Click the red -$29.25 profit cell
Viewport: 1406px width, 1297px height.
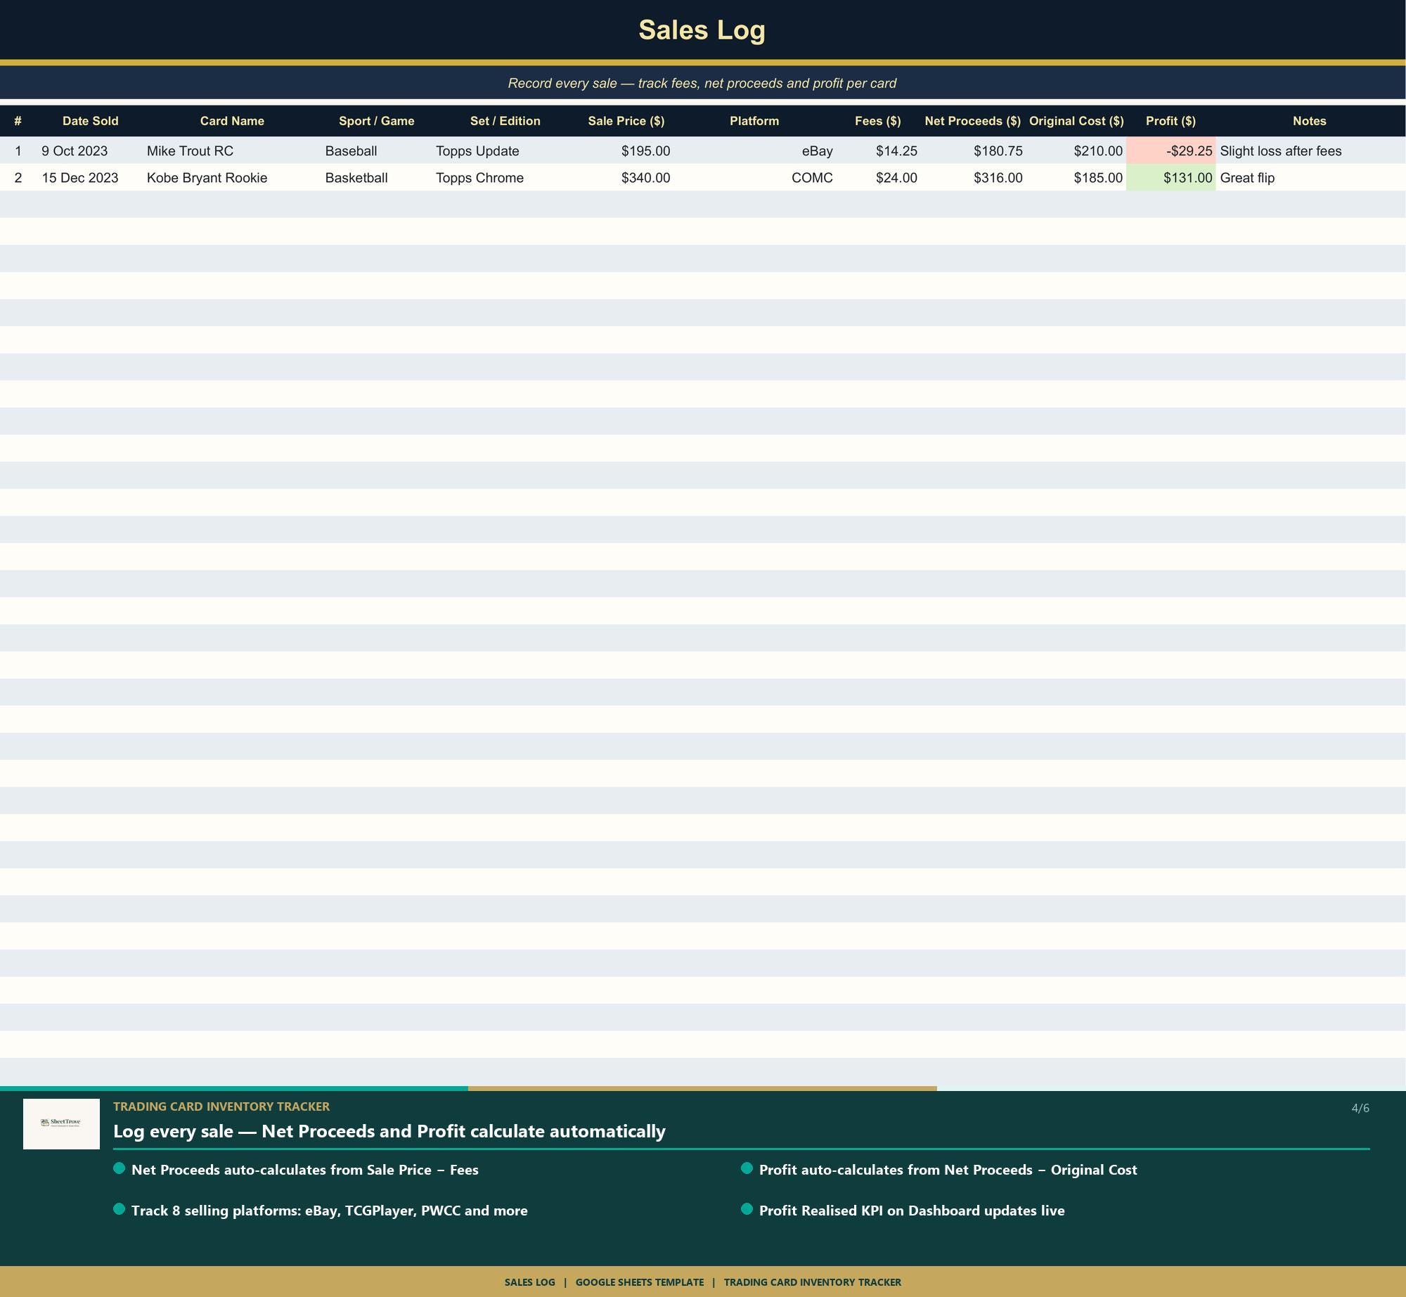pos(1170,150)
